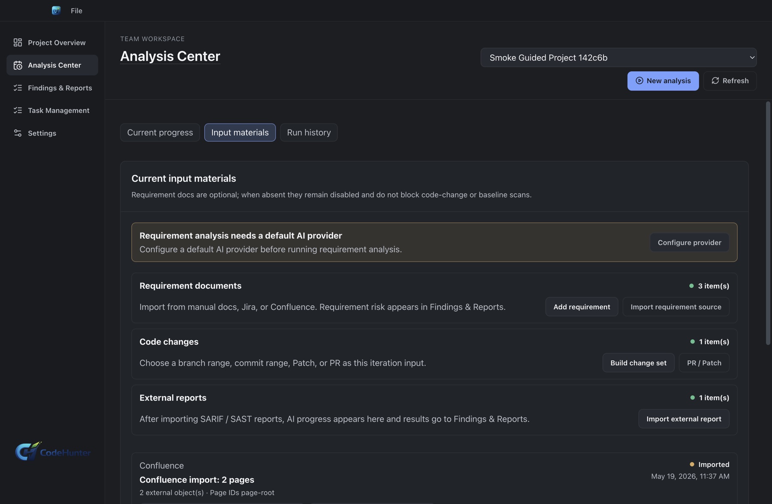This screenshot has height=504, width=772.
Task: Select Analysis Center in sidebar
Action: [x=52, y=65]
